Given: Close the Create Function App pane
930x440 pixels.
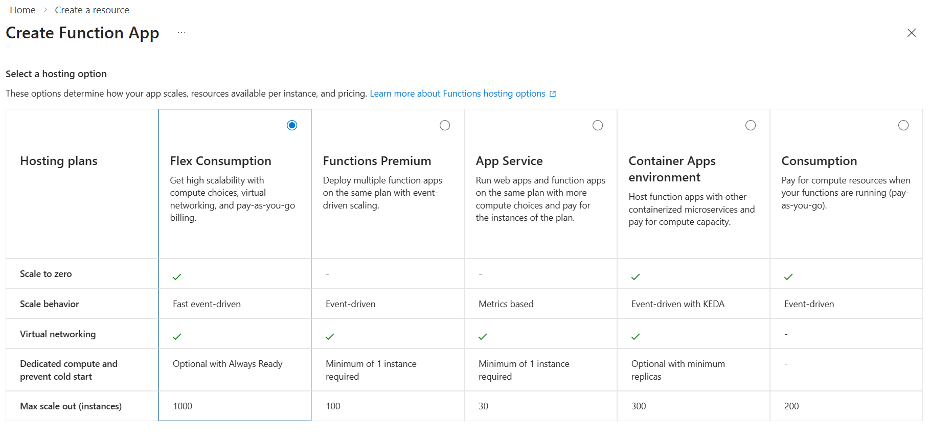Looking at the screenshot, I should [911, 33].
